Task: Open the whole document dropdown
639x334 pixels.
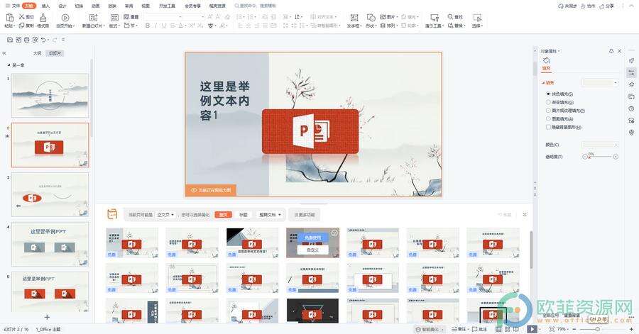Action: coord(270,214)
